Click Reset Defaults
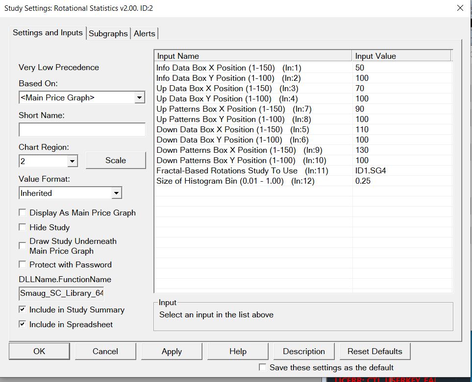472x382 pixels. 375,351
